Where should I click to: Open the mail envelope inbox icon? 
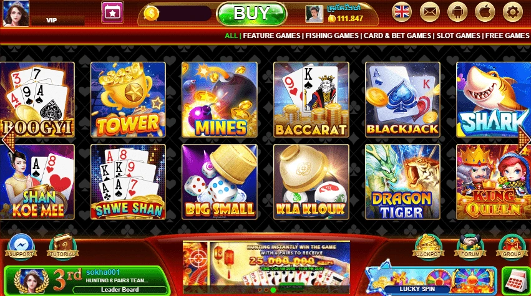[x=430, y=12]
